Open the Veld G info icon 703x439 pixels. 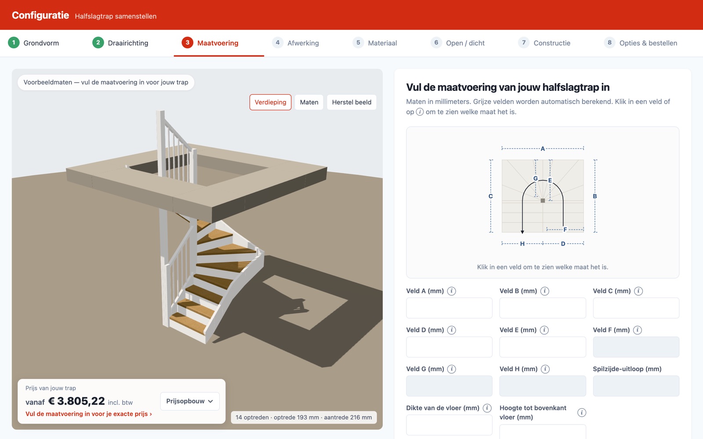[x=451, y=369]
